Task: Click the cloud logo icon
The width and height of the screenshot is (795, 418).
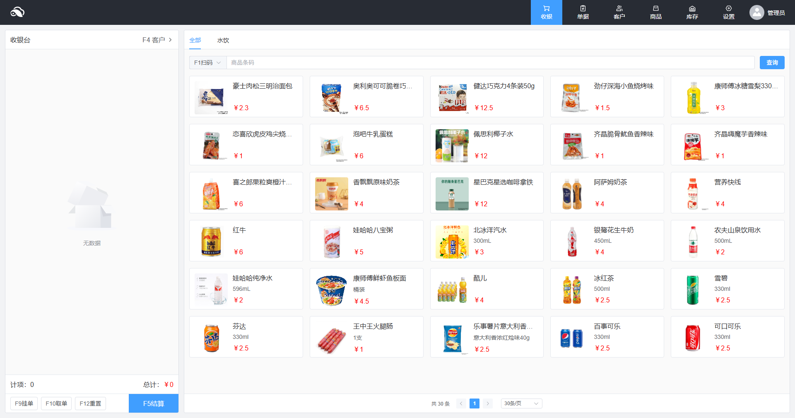Action: pyautogui.click(x=17, y=12)
